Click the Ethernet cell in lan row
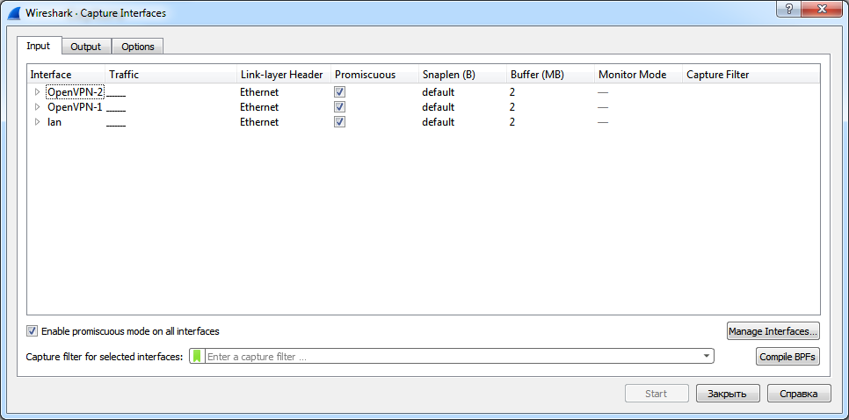This screenshot has width=849, height=420. (x=259, y=122)
